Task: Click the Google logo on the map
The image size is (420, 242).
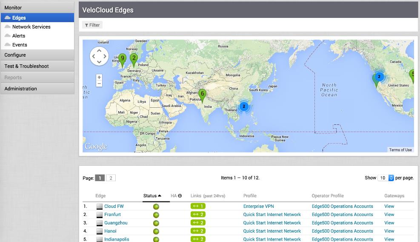Action: 96,147
